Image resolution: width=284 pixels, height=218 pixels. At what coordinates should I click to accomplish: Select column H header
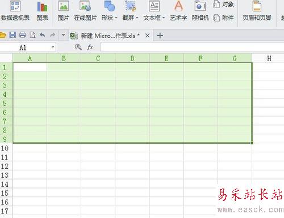[269, 58]
